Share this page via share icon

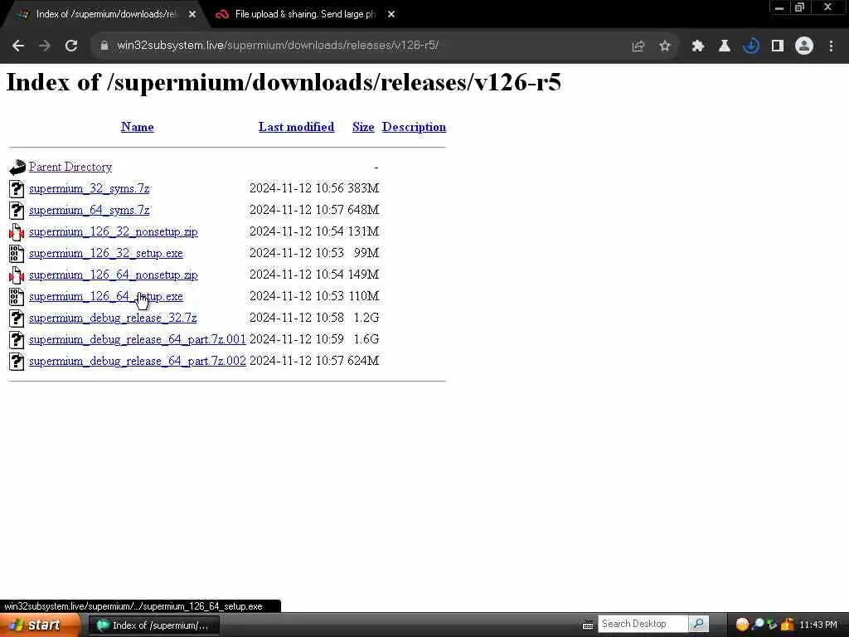638,46
